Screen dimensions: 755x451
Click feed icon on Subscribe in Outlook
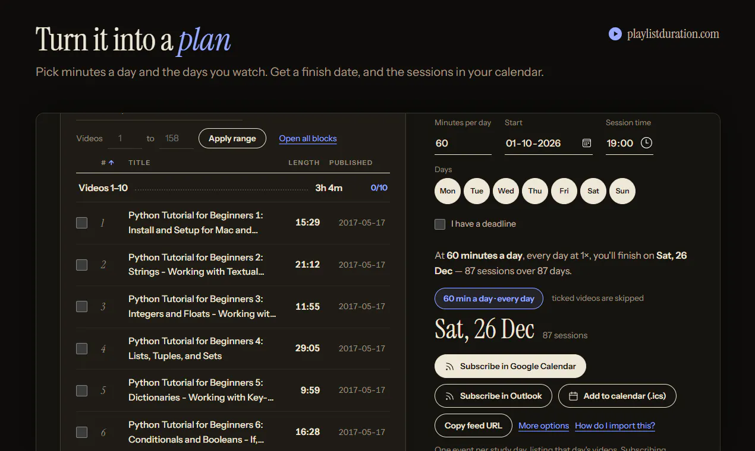coord(450,396)
